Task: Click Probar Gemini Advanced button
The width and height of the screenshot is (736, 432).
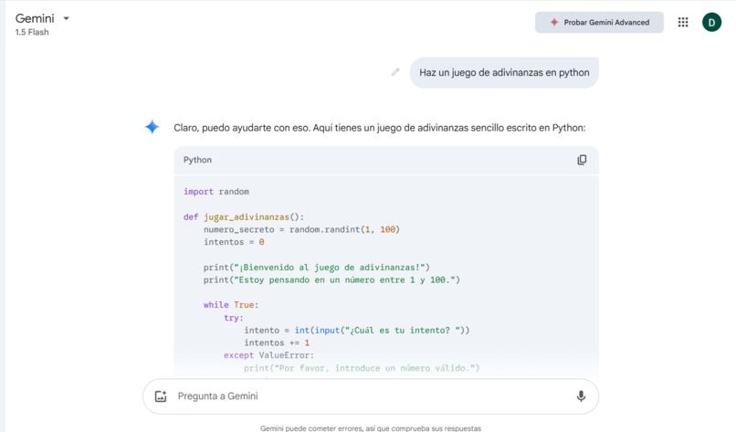Action: (599, 22)
